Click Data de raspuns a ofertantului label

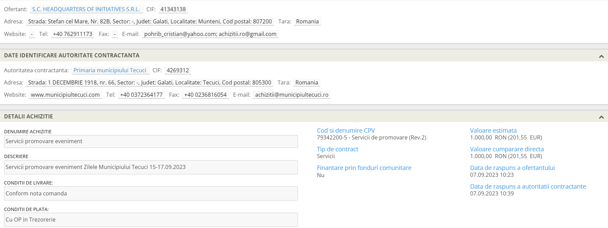click(x=512, y=168)
